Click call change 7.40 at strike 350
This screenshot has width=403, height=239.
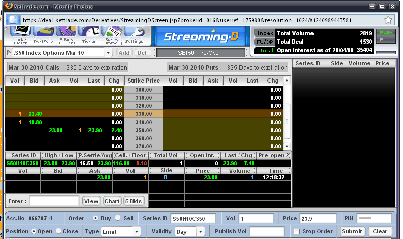[x=117, y=130]
